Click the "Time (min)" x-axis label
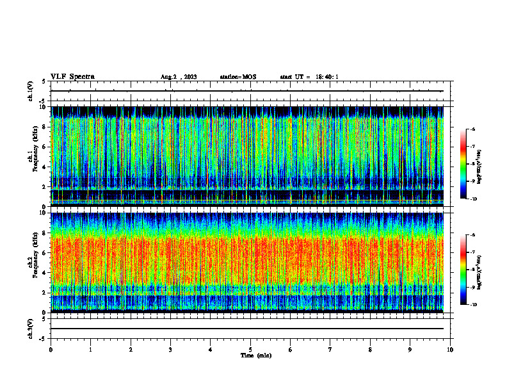This screenshot has width=507, height=392. tap(256, 355)
